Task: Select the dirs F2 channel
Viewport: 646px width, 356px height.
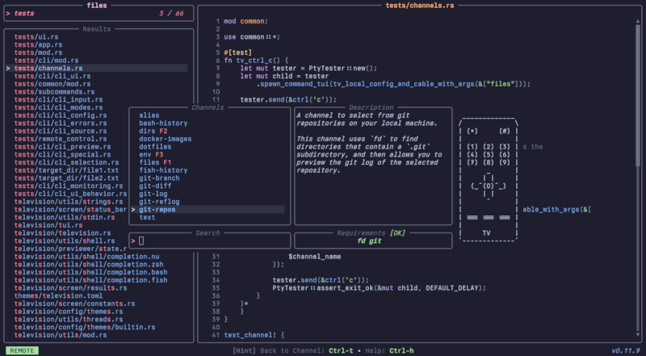Action: 153,130
